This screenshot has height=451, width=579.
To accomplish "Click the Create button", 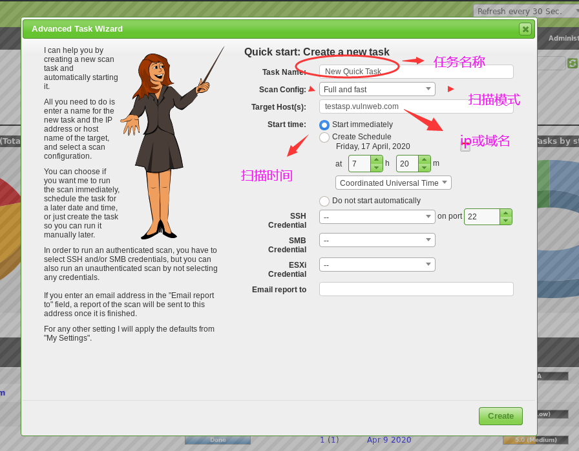I will click(x=500, y=416).
